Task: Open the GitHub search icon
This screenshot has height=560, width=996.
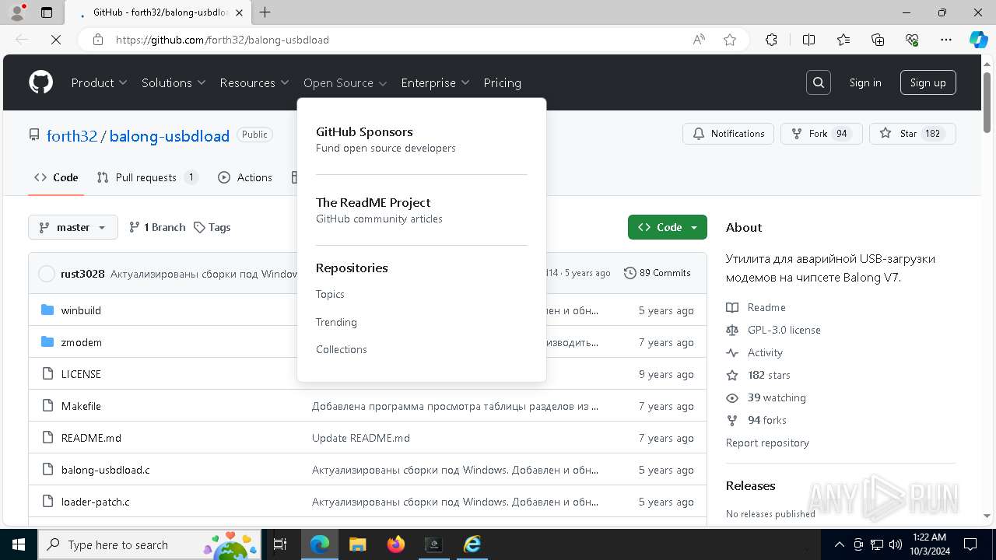Action: (x=819, y=82)
